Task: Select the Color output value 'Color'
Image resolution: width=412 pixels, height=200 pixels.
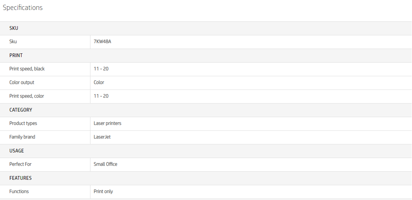Action: [99, 83]
